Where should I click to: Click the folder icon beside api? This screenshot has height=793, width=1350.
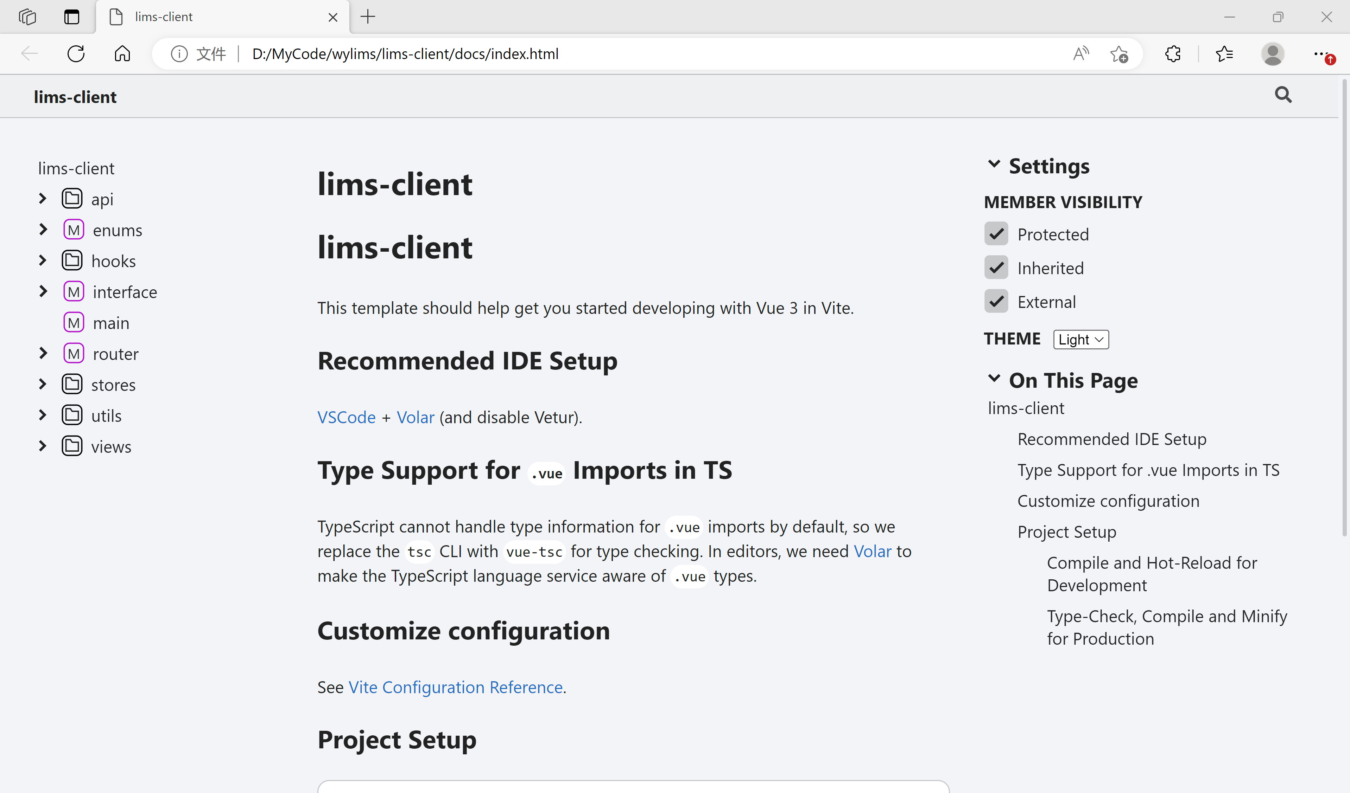[x=72, y=198]
